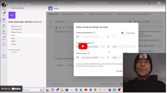Toggle italic formatting in the instructions toolbar
The height and width of the screenshot is (93, 167).
click(60, 28)
